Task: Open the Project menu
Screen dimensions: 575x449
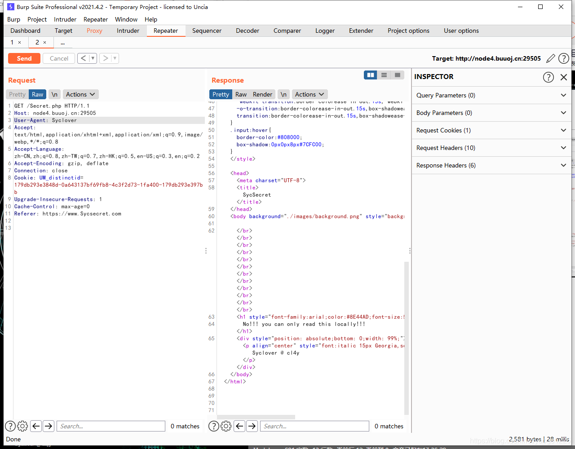Action: [37, 19]
